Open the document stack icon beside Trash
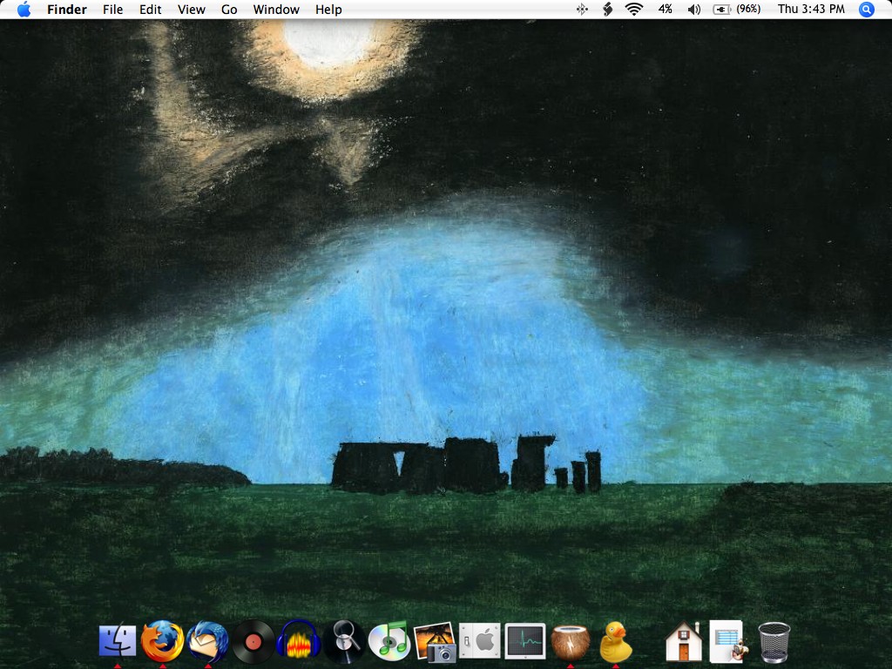This screenshot has height=669, width=892. [729, 642]
